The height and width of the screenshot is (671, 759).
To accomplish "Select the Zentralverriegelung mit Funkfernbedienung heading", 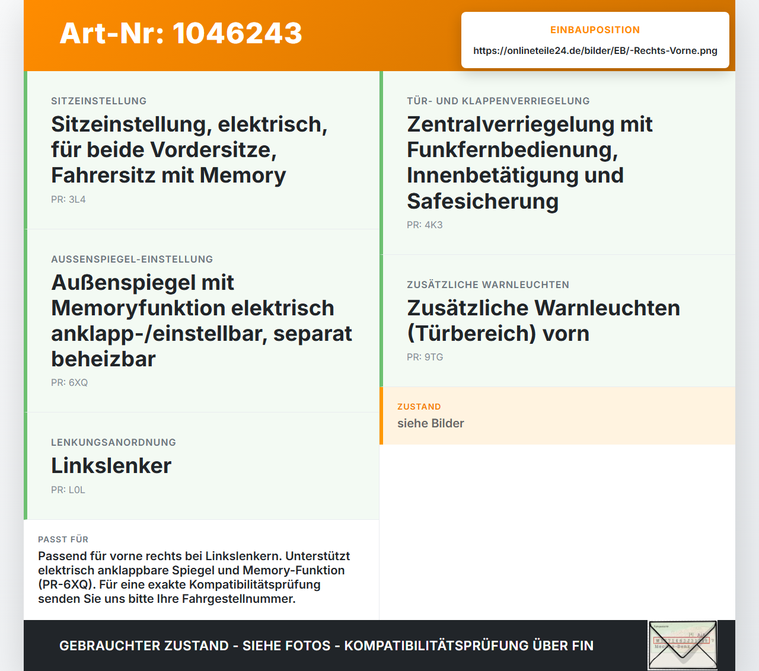I will 530,163.
